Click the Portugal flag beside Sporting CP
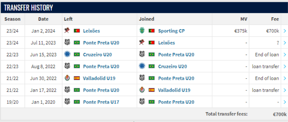 [152, 31]
